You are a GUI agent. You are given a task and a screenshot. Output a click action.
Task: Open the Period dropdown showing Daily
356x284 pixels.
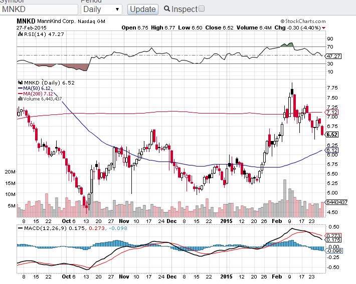(x=101, y=9)
